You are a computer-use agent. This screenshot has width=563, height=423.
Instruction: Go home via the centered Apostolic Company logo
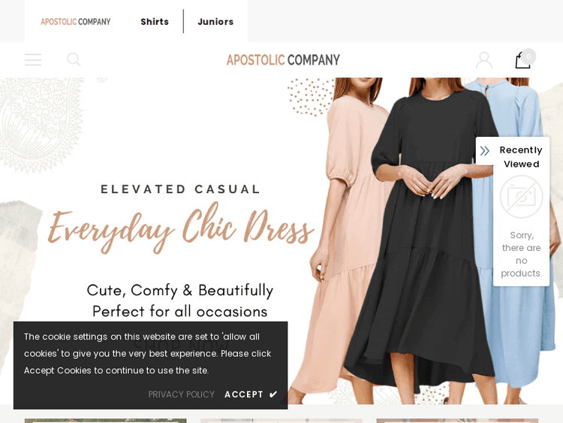coord(283,59)
